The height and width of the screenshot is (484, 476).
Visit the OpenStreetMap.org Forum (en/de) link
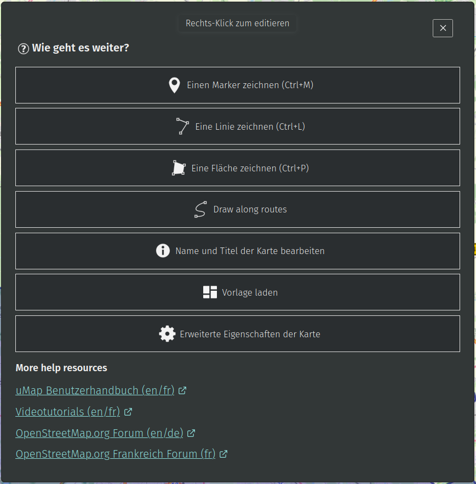99,433
